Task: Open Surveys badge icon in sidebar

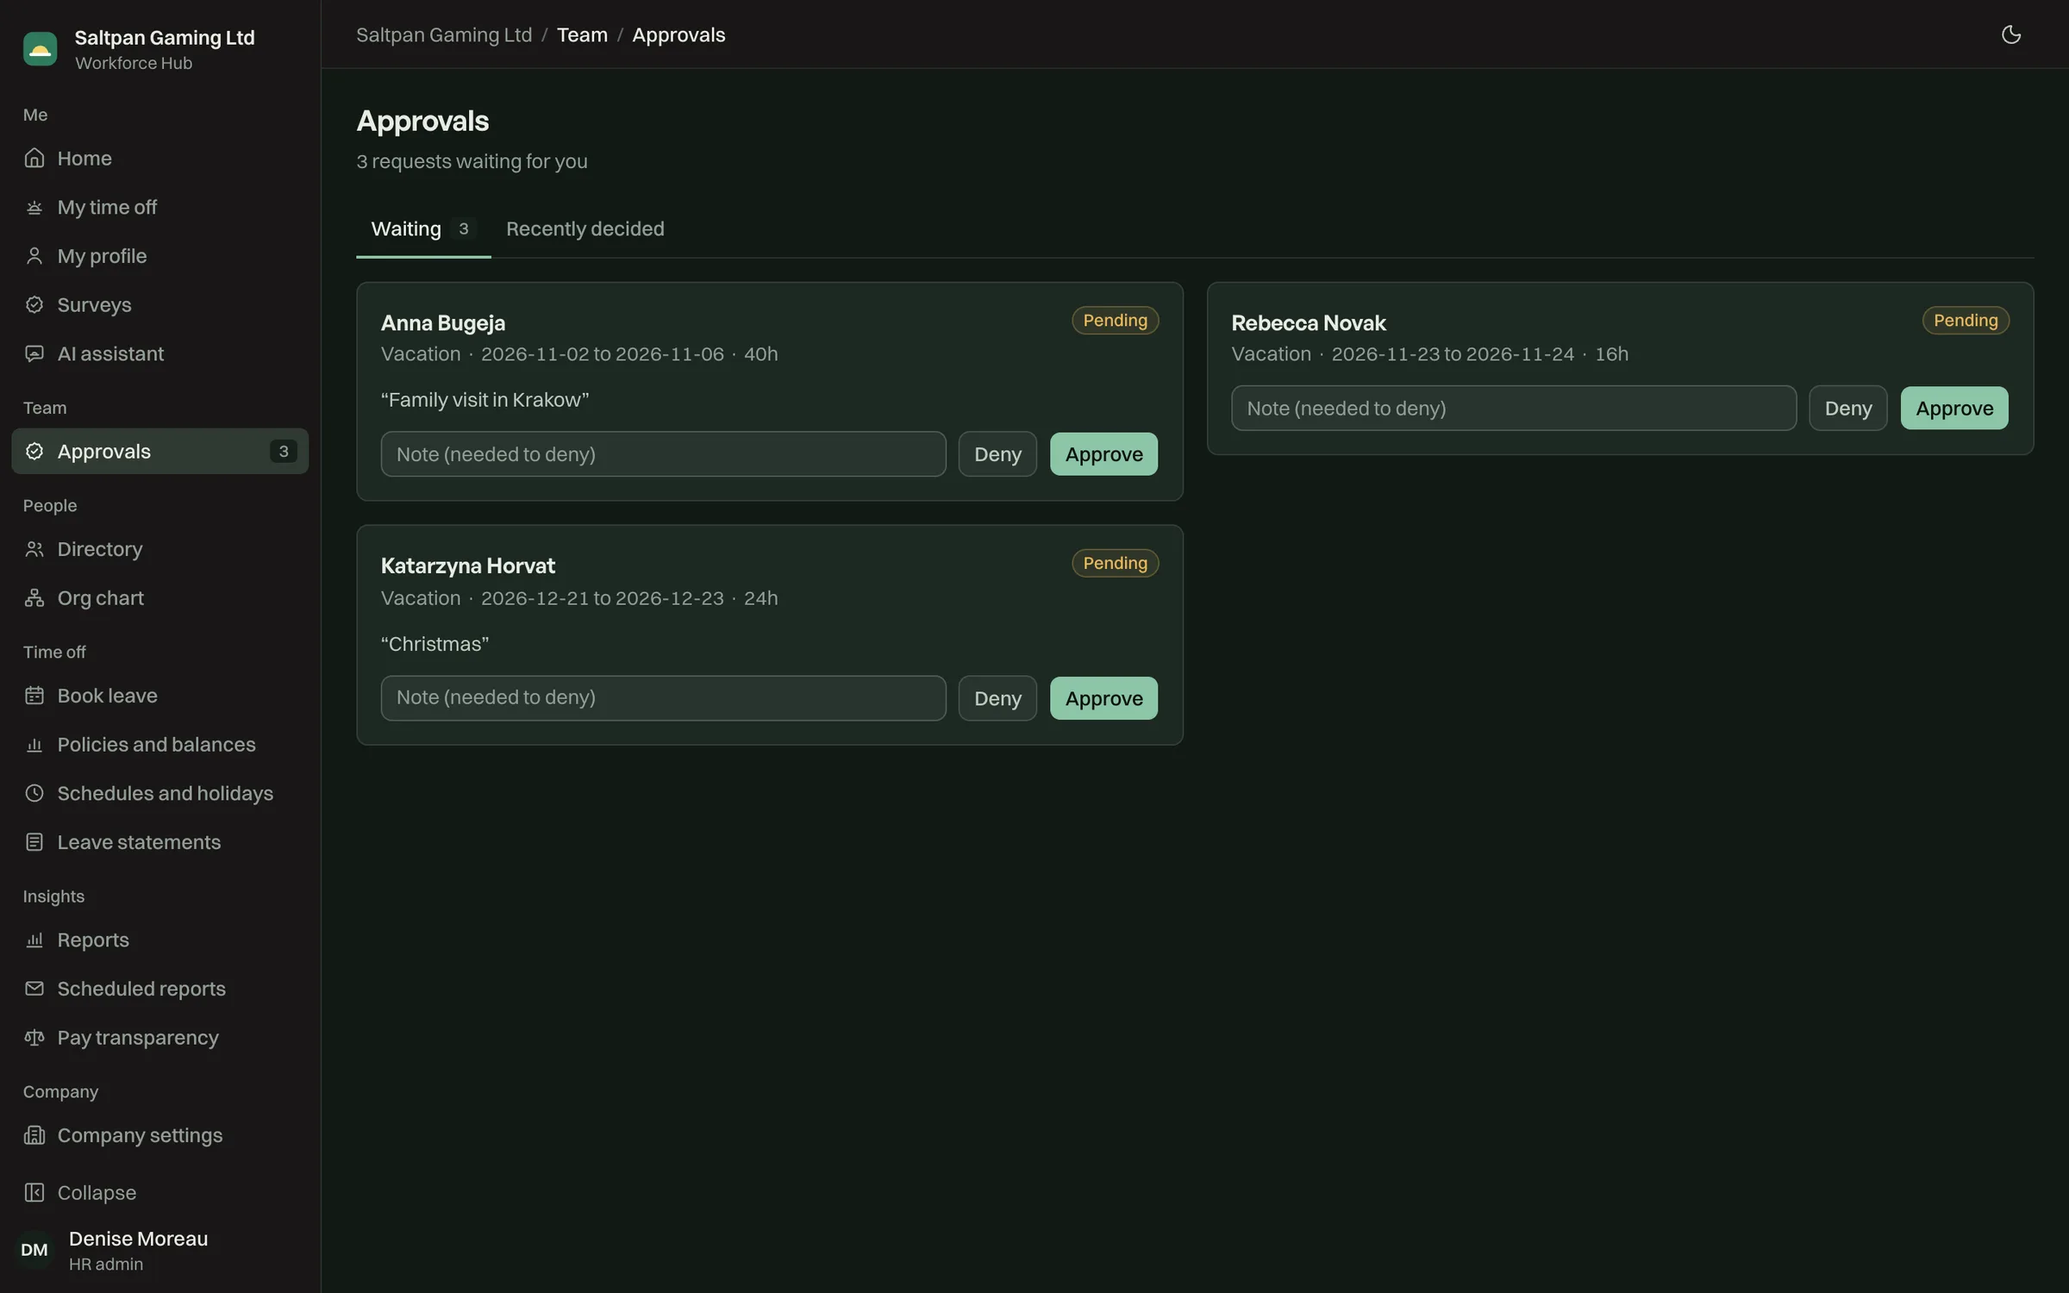Action: [34, 304]
